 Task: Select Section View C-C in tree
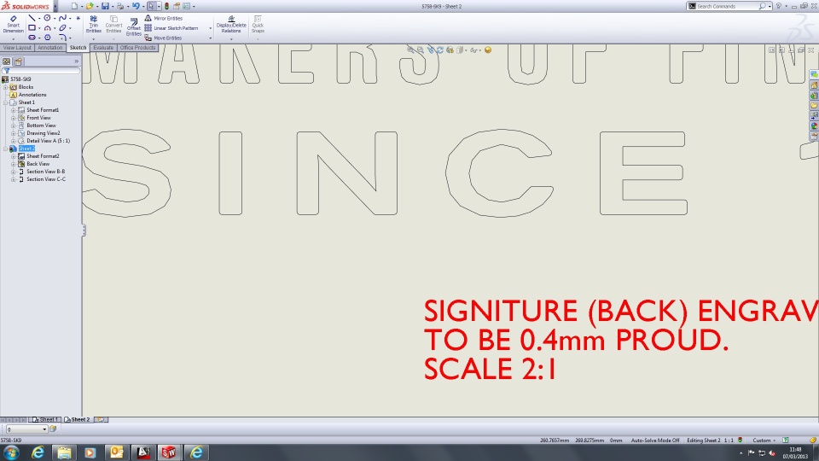click(46, 179)
